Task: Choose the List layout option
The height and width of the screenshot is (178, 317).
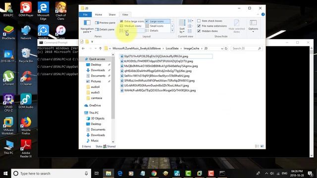Action: click(x=132, y=31)
